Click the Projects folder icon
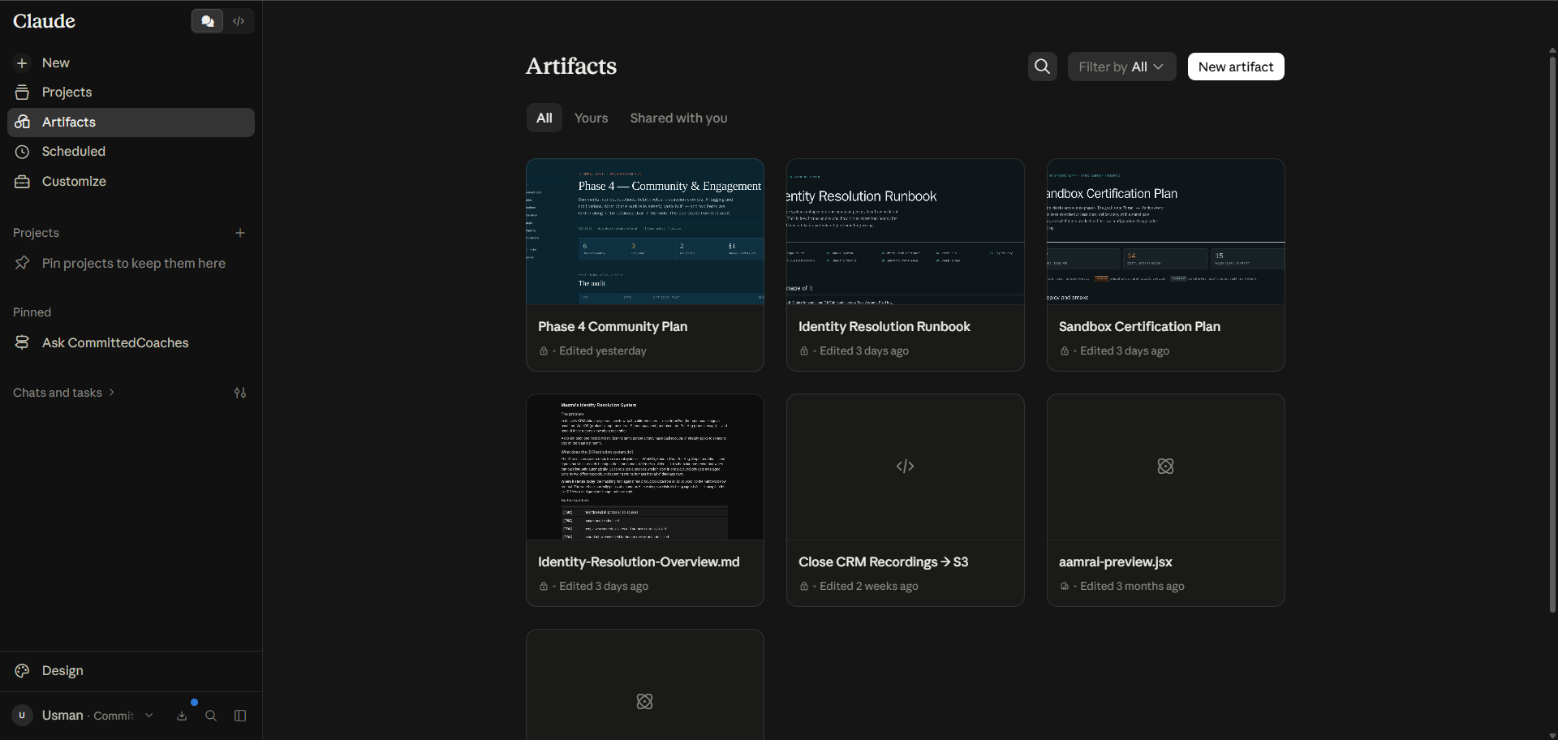Screen dimensions: 1558x740 [22, 92]
